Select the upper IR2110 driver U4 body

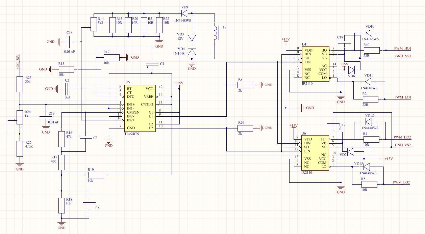[316, 64]
